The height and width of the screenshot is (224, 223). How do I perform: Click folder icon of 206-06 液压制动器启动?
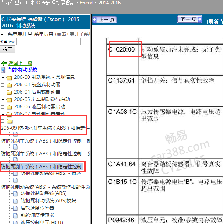click(9, 107)
